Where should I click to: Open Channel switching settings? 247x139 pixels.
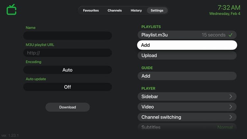[x=187, y=117]
